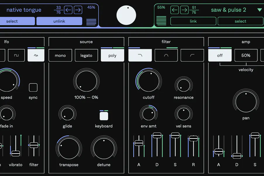Click the left layer level bars icon
This screenshot has height=176, width=264.
point(91,22)
